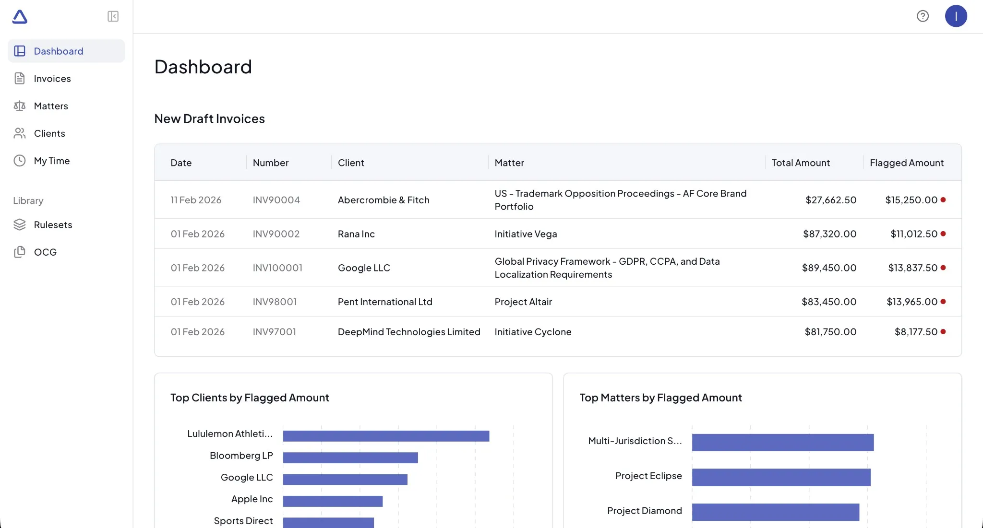
Task: Sort table by Date column header
Action: click(x=181, y=163)
